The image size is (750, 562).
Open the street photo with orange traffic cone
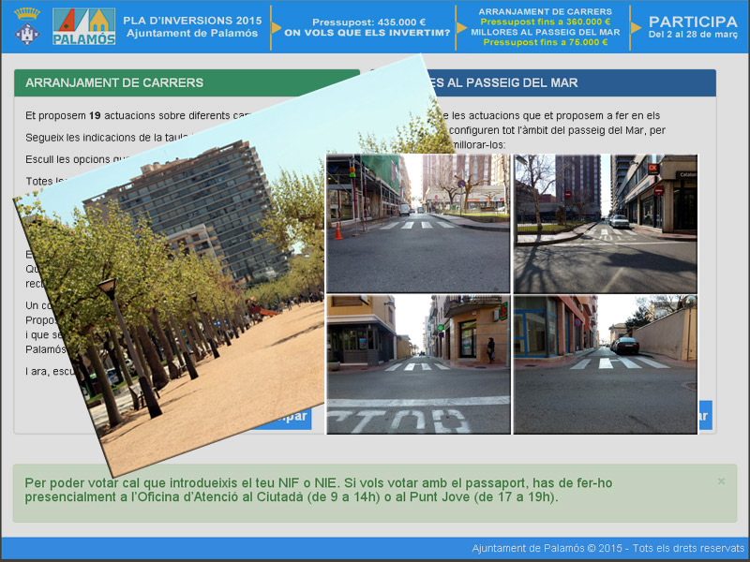point(418,223)
